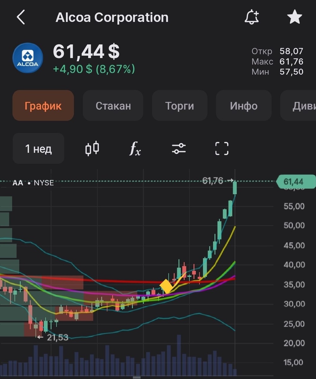The height and width of the screenshot is (379, 316).
Task: Open the 1 нед timeframe selector
Action: [38, 148]
